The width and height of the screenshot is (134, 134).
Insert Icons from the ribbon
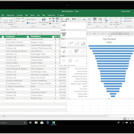pyautogui.click(x=17, y=21)
